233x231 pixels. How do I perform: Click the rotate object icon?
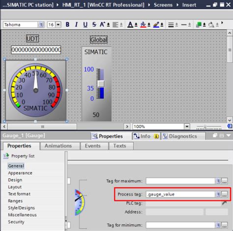tap(211, 25)
